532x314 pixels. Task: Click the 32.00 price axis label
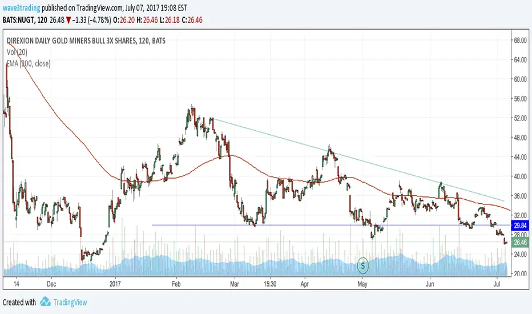(x=520, y=215)
